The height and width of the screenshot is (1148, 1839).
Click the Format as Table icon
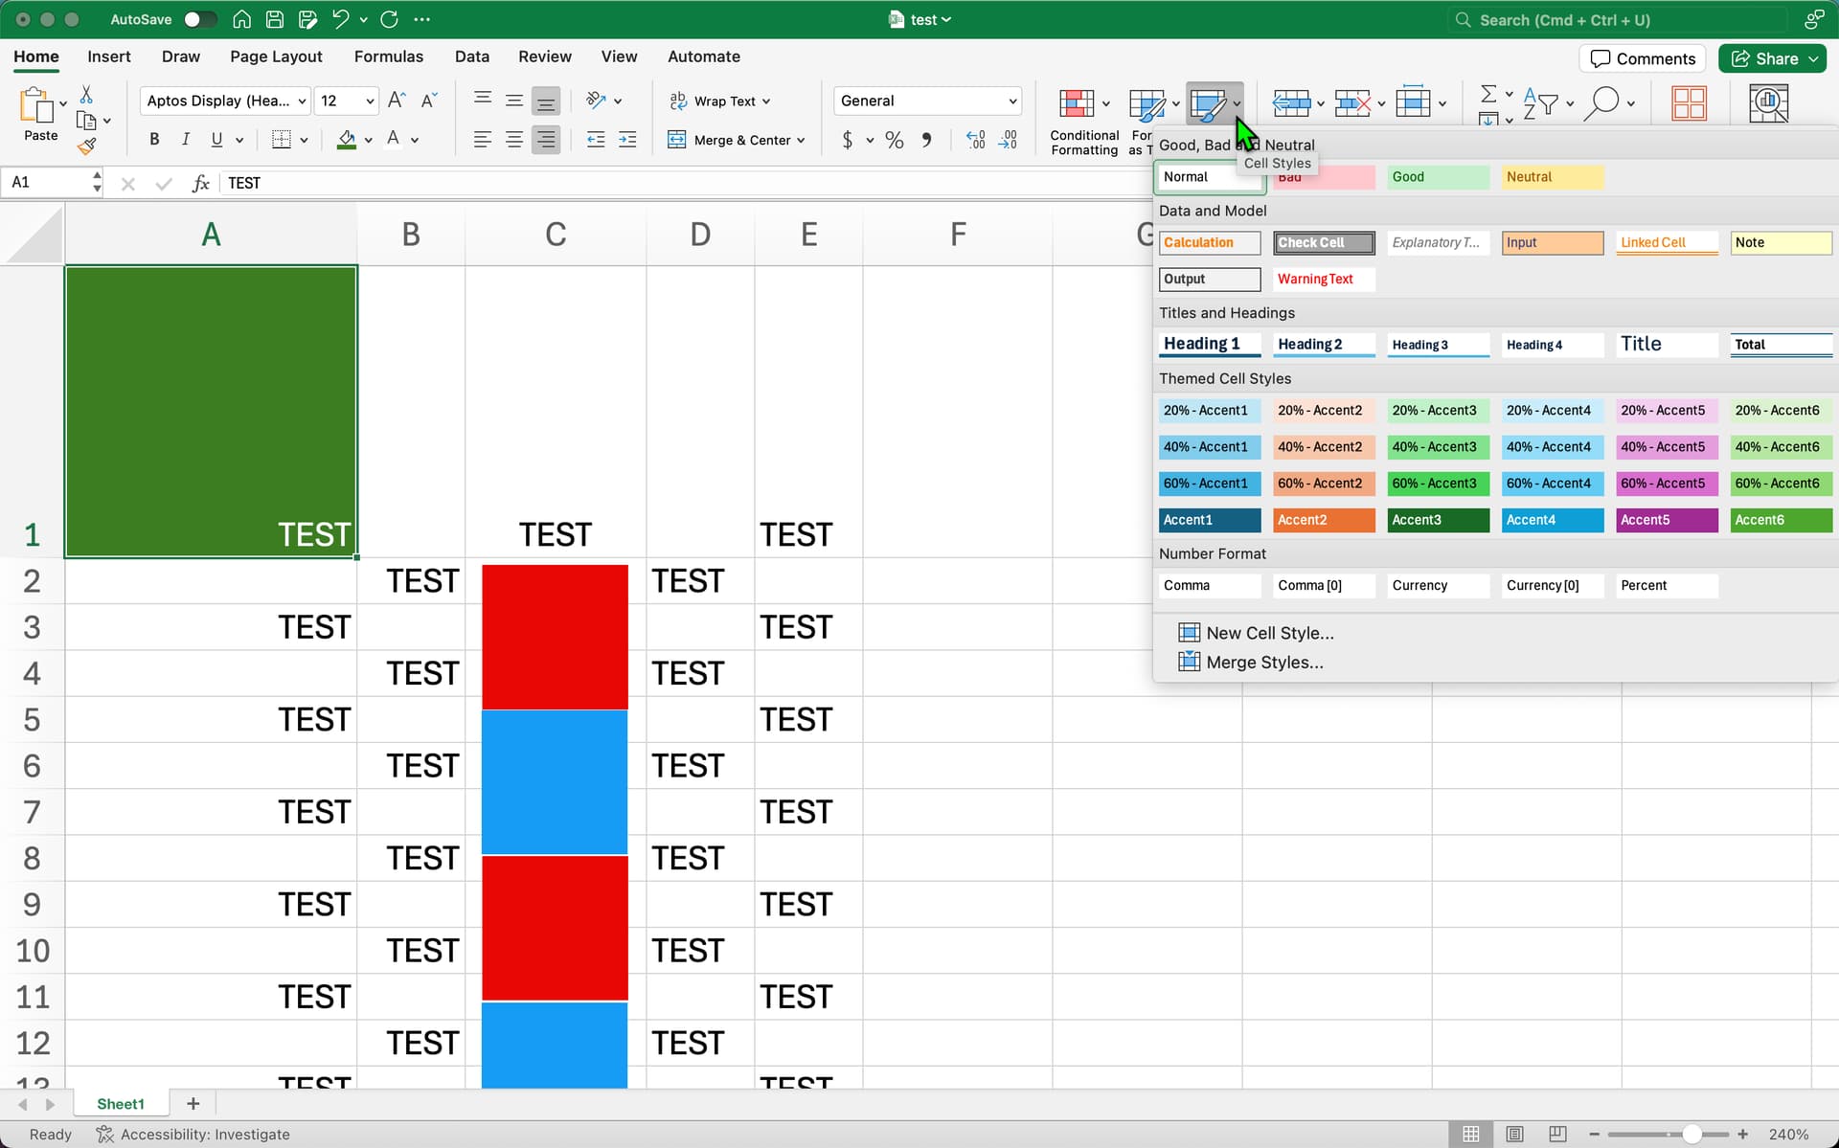pyautogui.click(x=1147, y=103)
